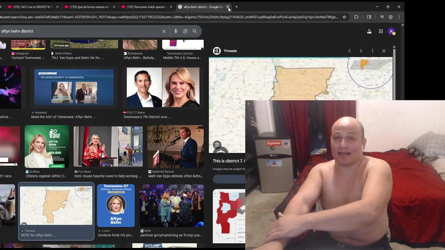This screenshot has width=445, height=250.
Task: Click the page vertical scrollbar
Action: [403, 135]
